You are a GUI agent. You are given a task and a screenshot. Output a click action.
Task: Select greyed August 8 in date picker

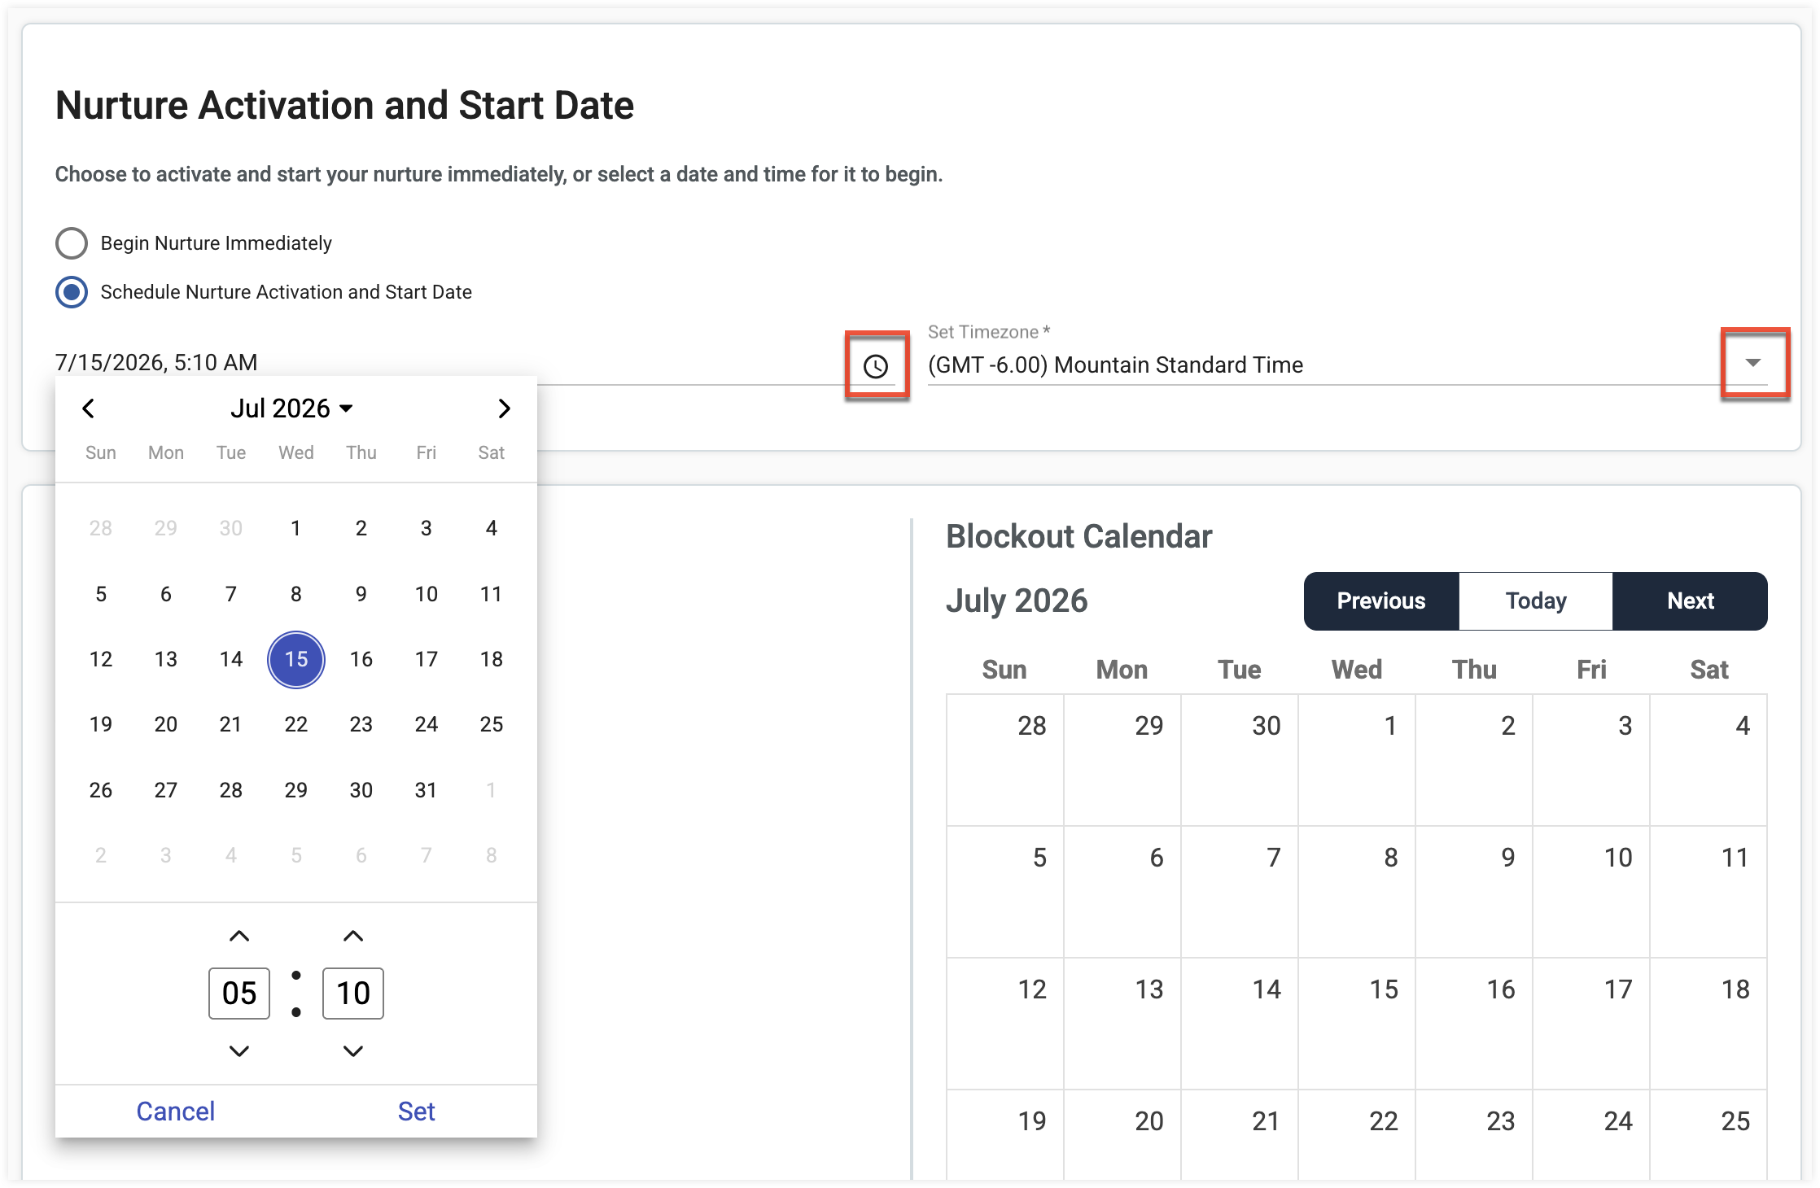492,856
